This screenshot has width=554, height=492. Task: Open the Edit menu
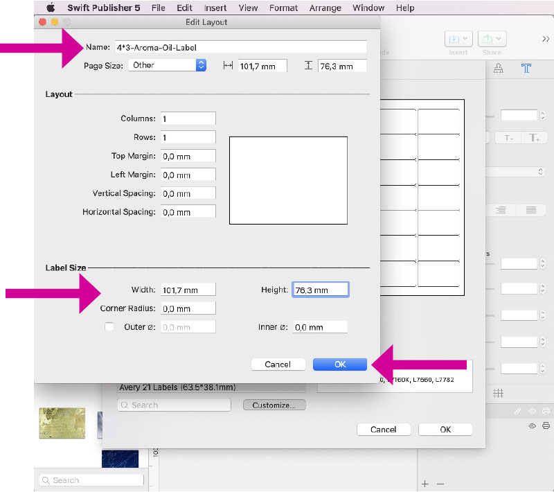click(184, 8)
